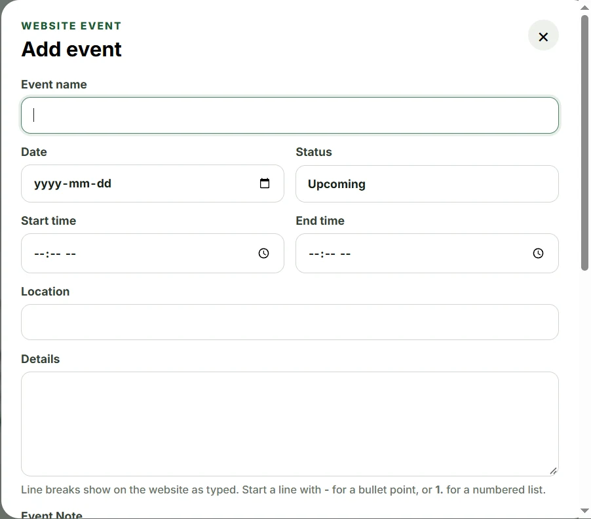Image resolution: width=591 pixels, height=519 pixels.
Task: Click the Date label
Action: click(x=34, y=152)
